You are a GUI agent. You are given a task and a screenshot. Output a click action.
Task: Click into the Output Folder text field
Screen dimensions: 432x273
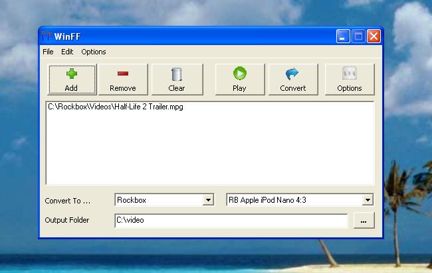[230, 220]
